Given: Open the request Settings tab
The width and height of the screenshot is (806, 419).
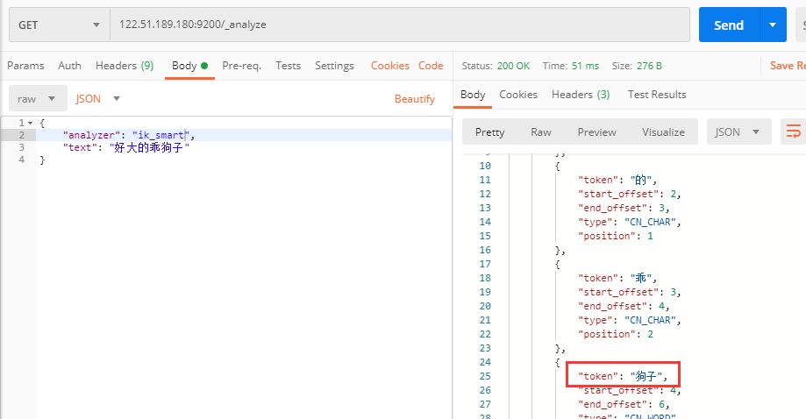Looking at the screenshot, I should 334,66.
